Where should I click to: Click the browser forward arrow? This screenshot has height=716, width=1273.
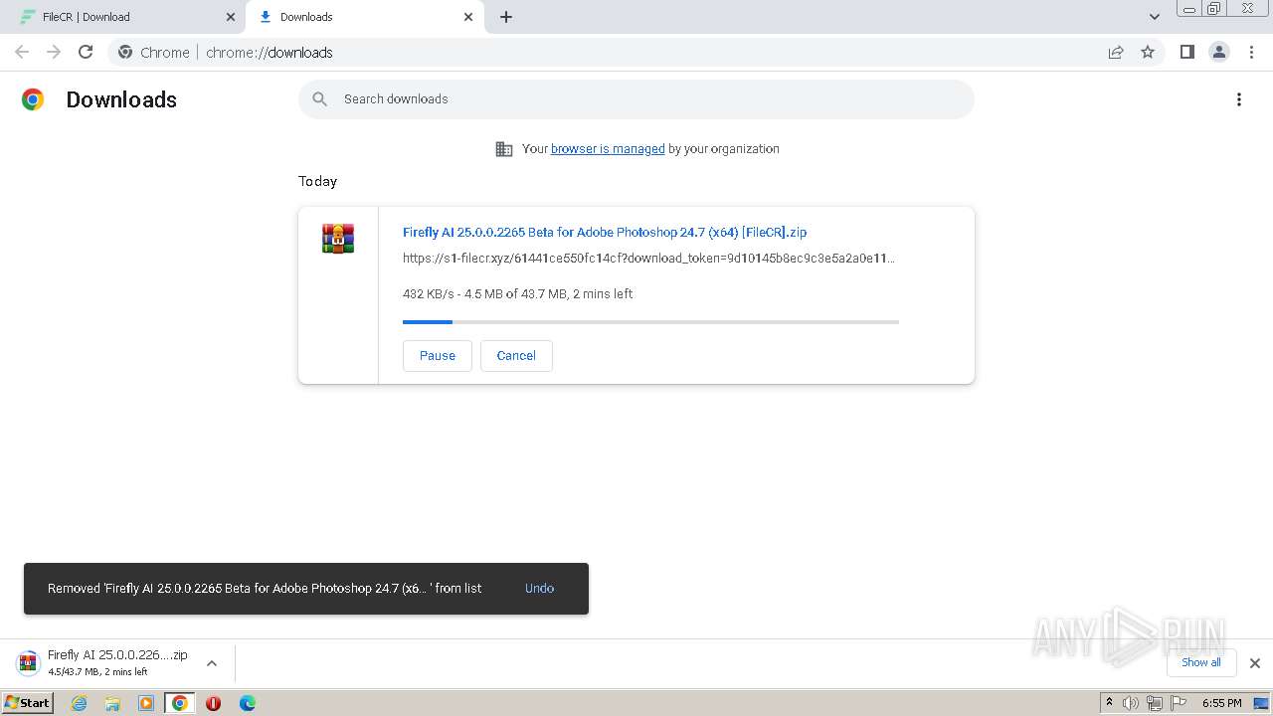(x=54, y=53)
